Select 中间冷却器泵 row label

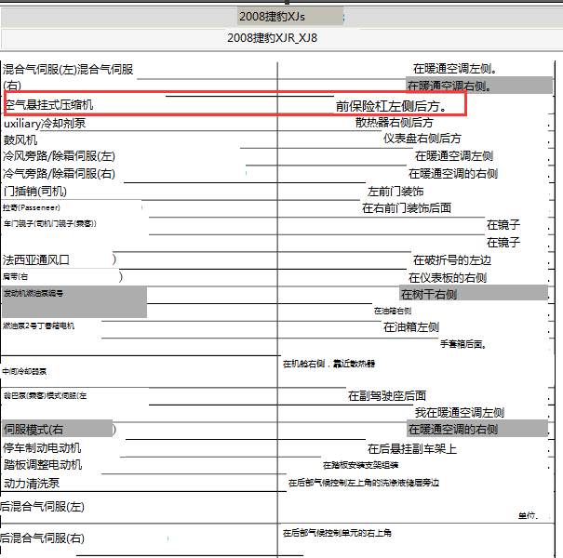point(24,371)
